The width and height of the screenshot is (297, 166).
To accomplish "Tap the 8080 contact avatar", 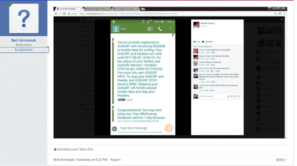I will [116, 29].
